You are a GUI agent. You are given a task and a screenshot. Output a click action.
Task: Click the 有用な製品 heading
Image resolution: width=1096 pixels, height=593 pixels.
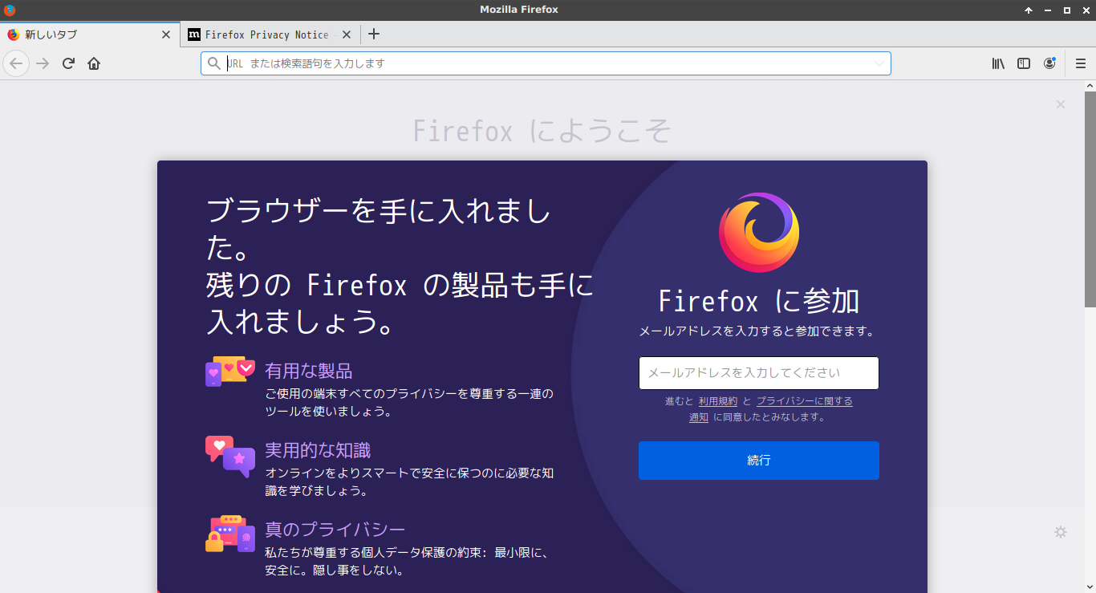[x=309, y=371]
